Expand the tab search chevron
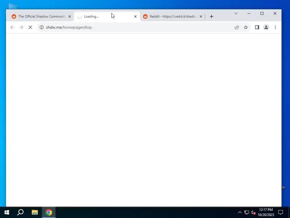Viewport: 290px width, 218px height. click(x=236, y=13)
